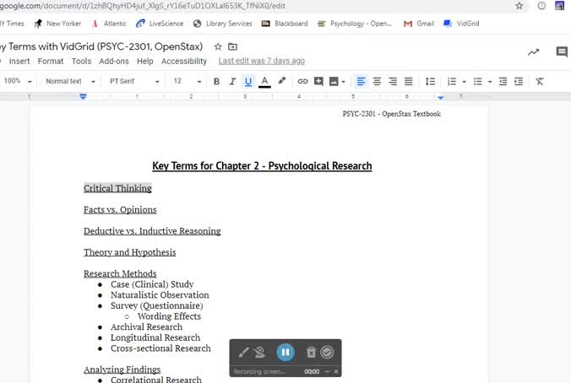Click clear formatting icon
Screen dimensions: 571x383
[x=539, y=82]
